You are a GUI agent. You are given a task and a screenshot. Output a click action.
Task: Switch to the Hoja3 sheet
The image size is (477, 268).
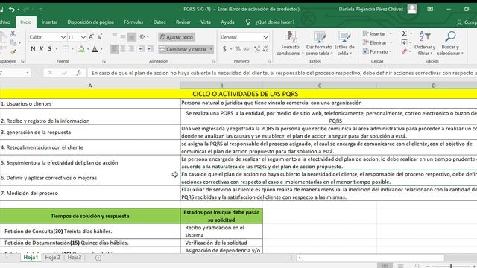(x=75, y=258)
